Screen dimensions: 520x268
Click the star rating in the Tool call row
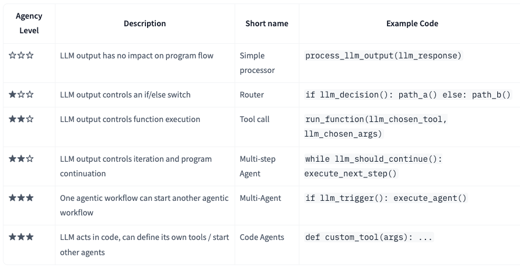(x=21, y=119)
